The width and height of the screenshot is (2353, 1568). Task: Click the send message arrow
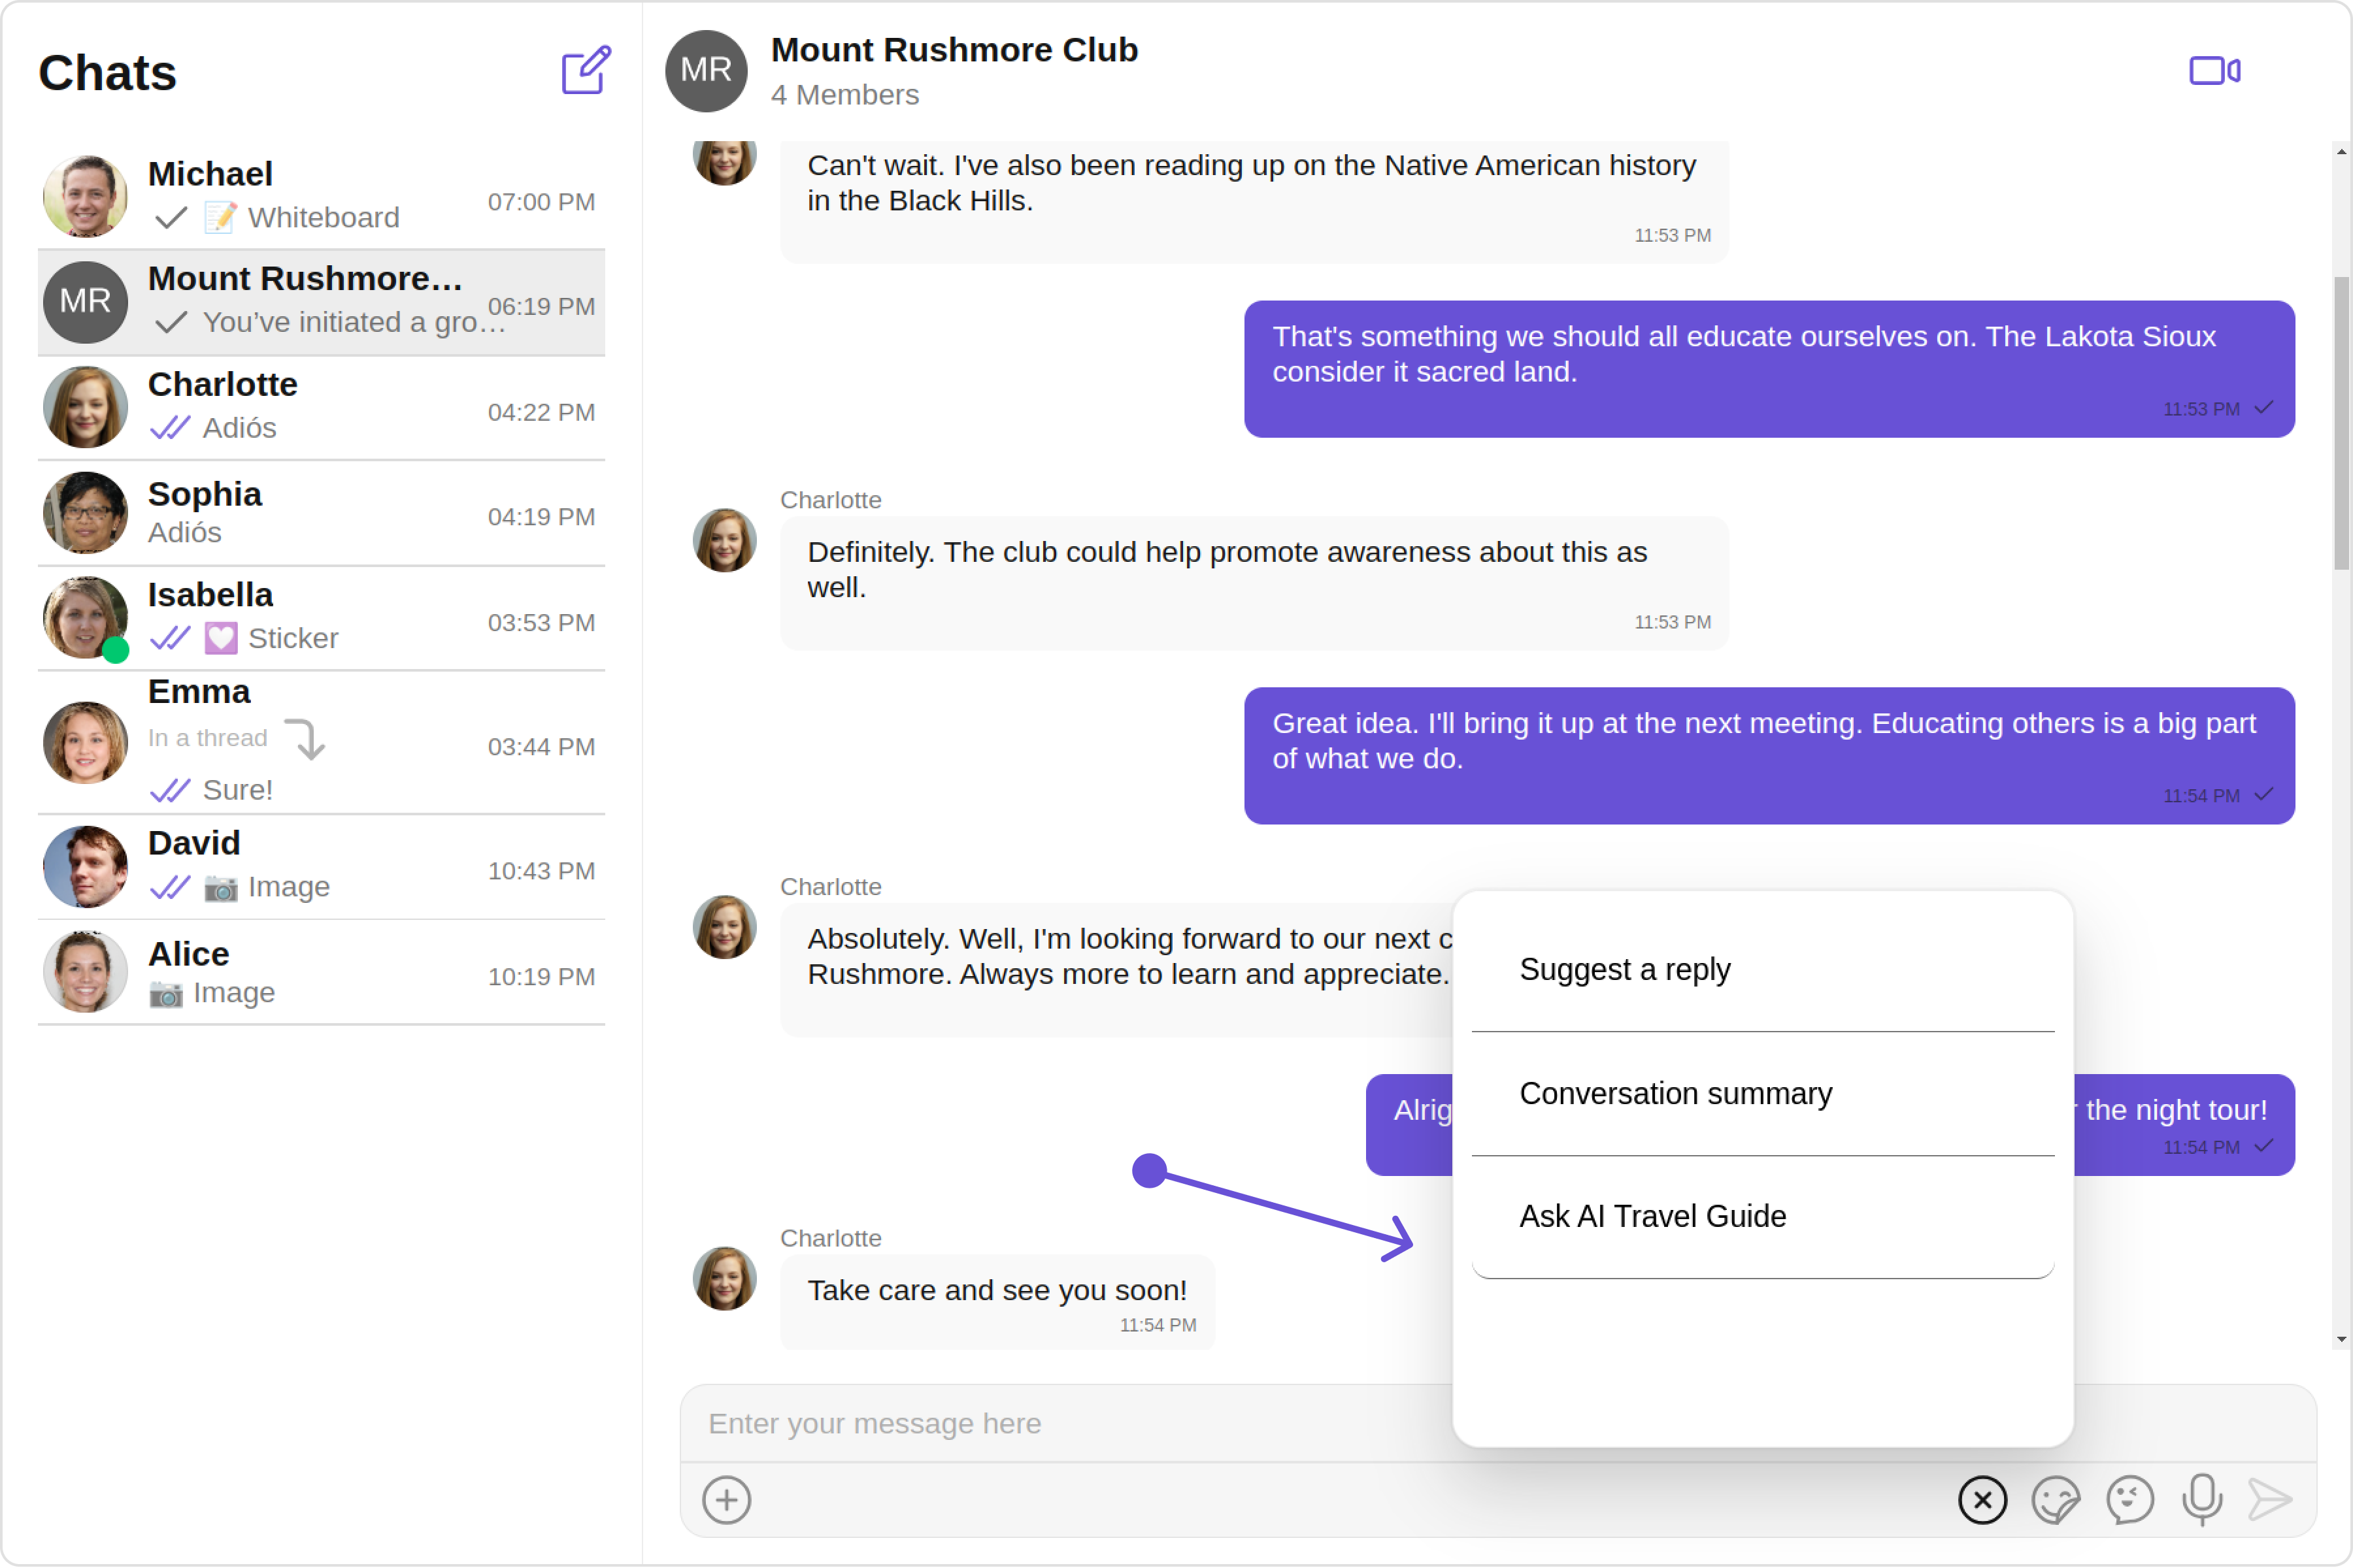coord(2270,1500)
